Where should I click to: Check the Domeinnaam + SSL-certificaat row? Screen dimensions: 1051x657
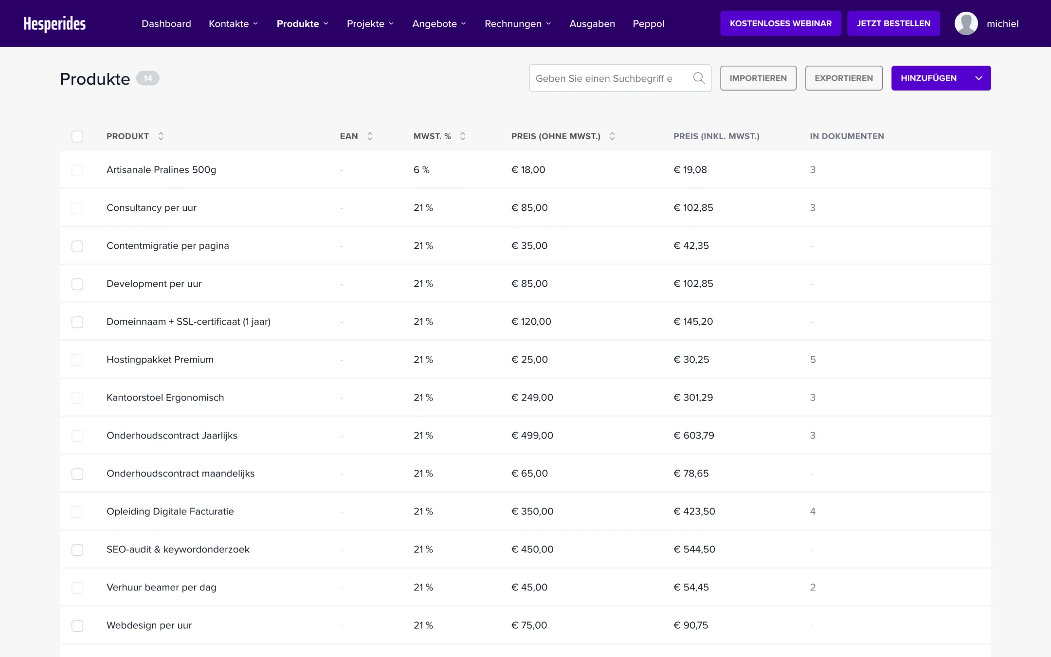(77, 322)
